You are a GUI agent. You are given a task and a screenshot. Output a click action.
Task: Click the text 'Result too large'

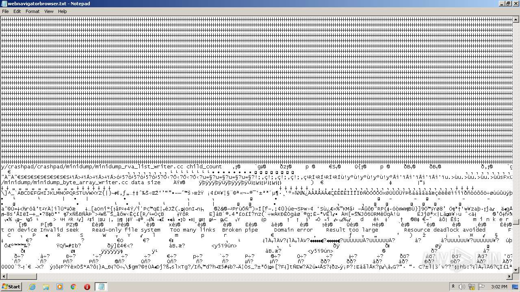352,230
